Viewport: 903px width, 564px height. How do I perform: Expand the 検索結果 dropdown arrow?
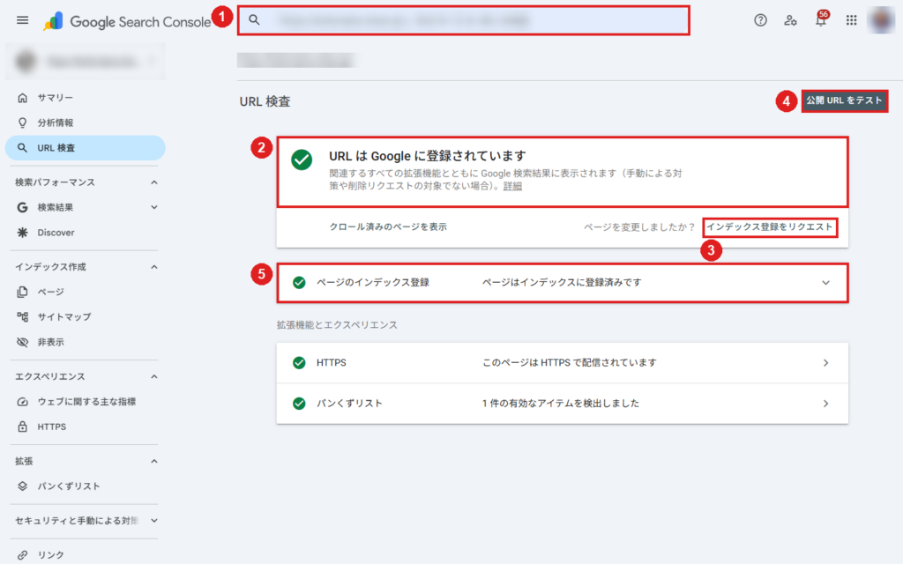pyautogui.click(x=153, y=207)
